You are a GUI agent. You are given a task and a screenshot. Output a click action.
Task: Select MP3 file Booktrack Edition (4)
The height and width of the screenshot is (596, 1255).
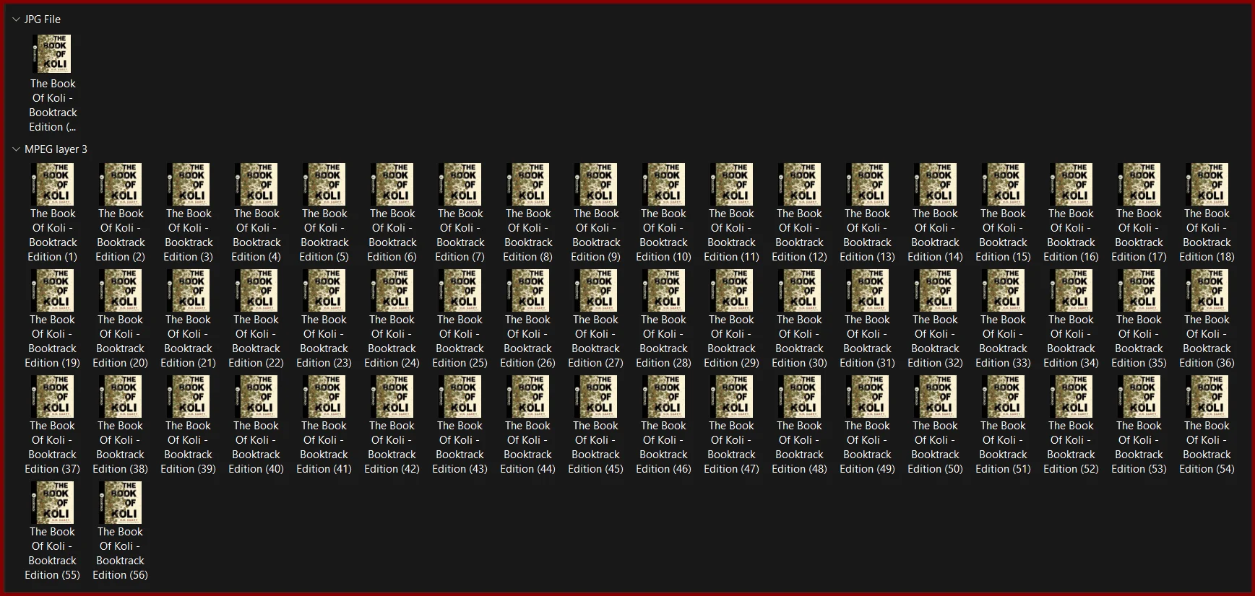pyautogui.click(x=256, y=214)
